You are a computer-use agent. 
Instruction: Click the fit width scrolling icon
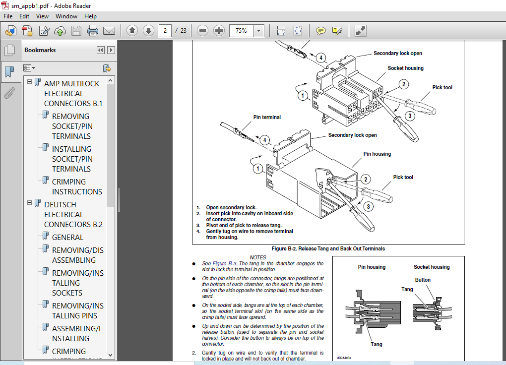pyautogui.click(x=281, y=31)
